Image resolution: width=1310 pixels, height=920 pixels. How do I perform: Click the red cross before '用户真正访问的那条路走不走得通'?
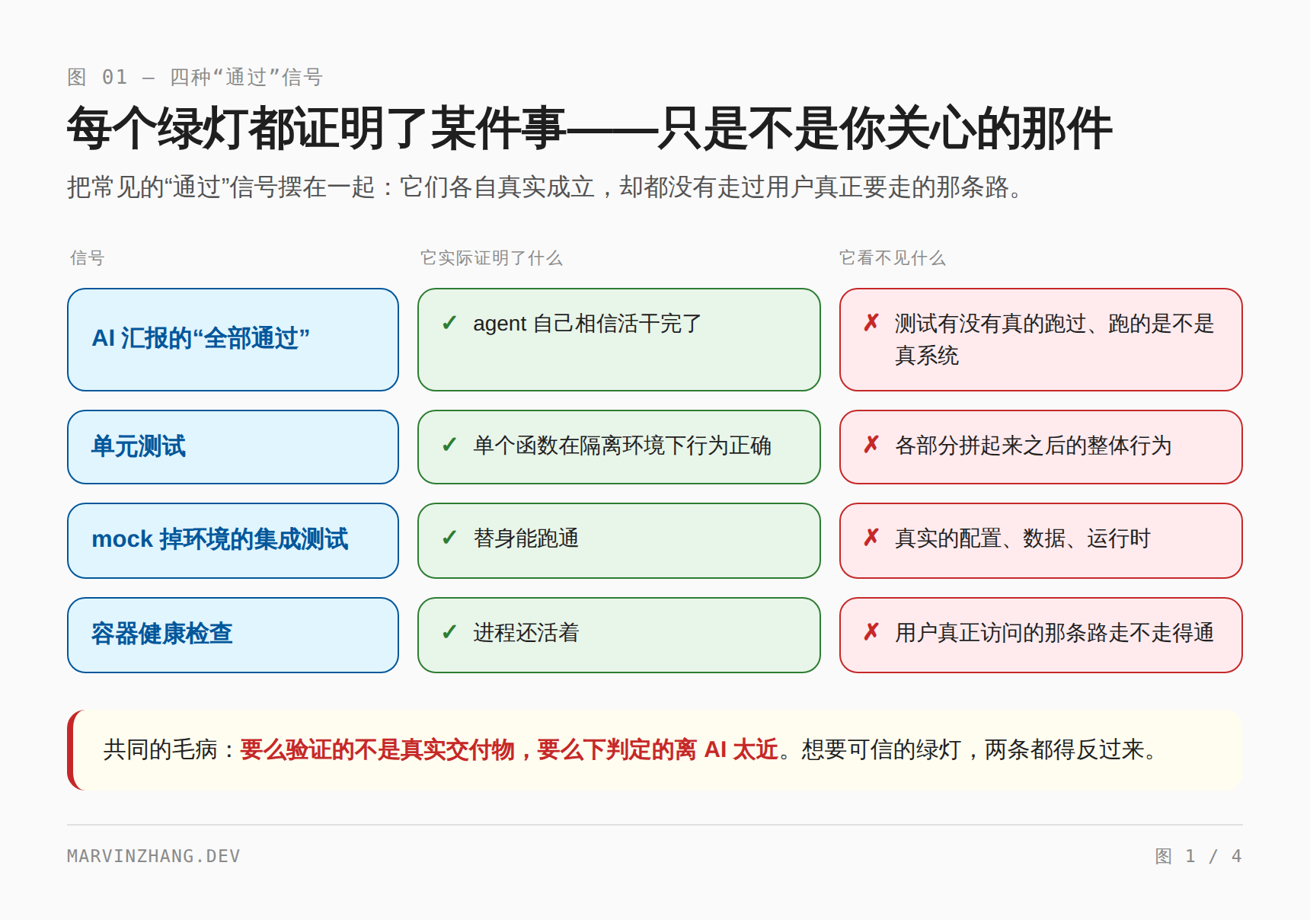pyautogui.click(x=871, y=633)
